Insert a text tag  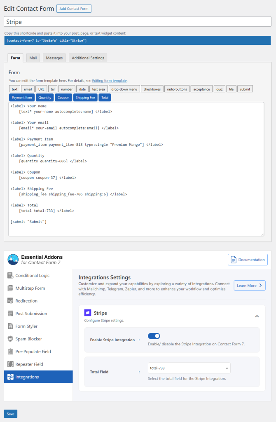tap(14, 89)
